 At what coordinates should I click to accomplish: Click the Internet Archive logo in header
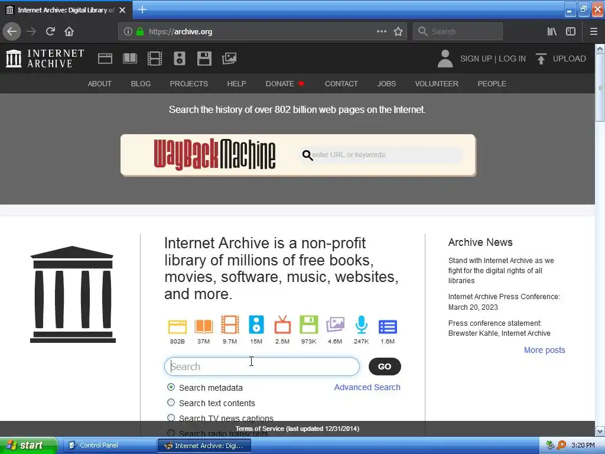pyautogui.click(x=45, y=59)
